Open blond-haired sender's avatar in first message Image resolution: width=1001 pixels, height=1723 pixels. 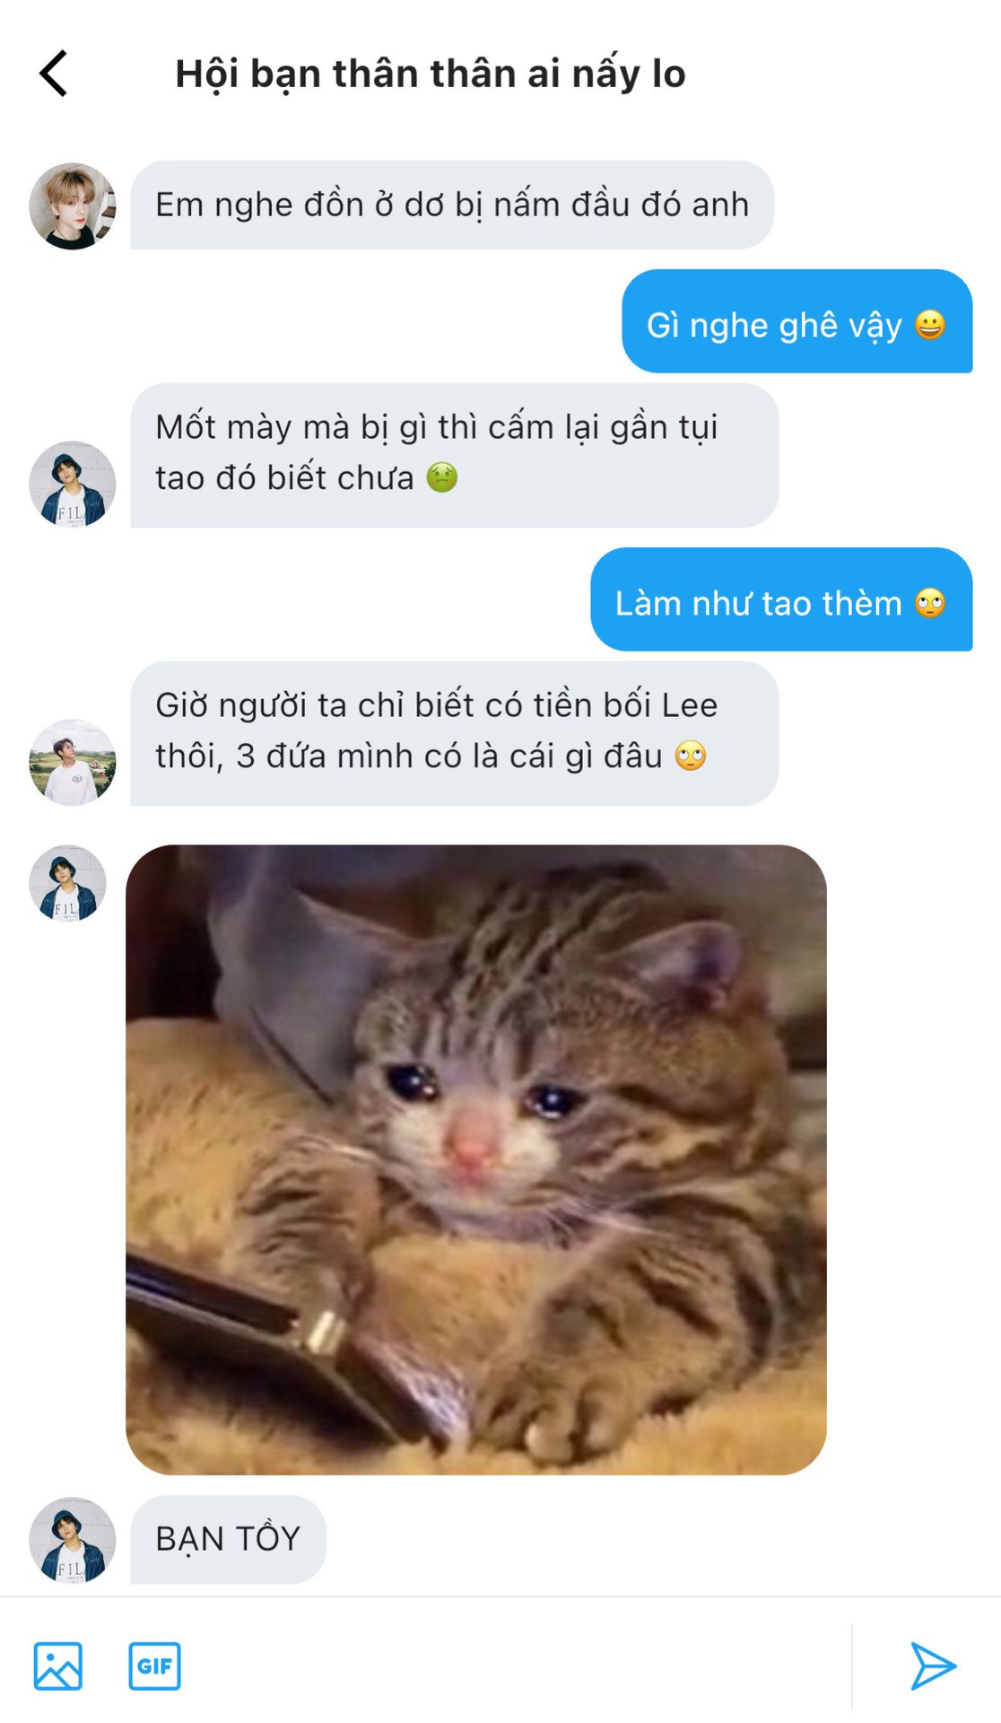point(73,206)
